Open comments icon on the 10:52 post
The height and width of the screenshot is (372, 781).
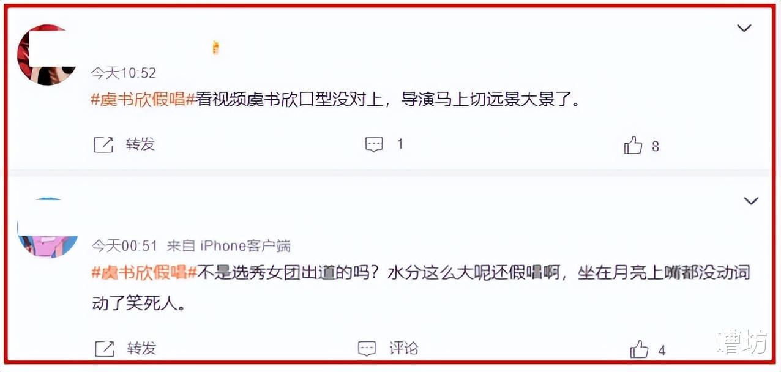click(373, 144)
